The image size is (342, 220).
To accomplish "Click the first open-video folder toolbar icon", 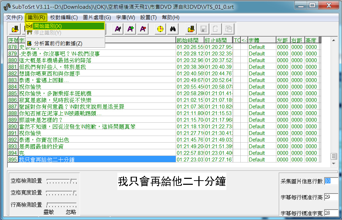I will [x=15, y=29].
